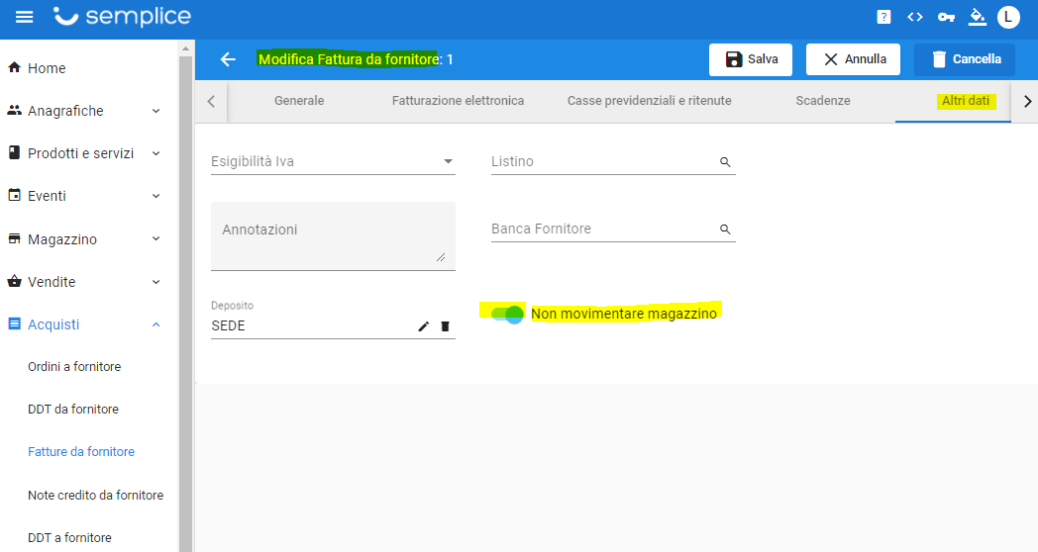Image resolution: width=1038 pixels, height=552 pixels.
Task: Open the user avatar L menu
Action: (1008, 17)
